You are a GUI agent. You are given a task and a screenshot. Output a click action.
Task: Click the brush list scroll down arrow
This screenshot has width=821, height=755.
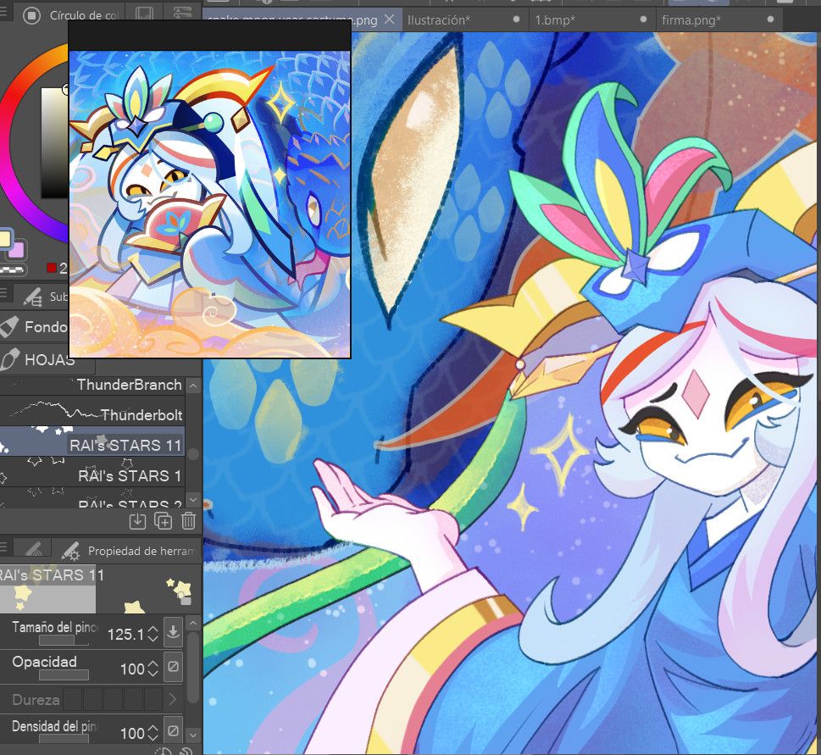193,499
